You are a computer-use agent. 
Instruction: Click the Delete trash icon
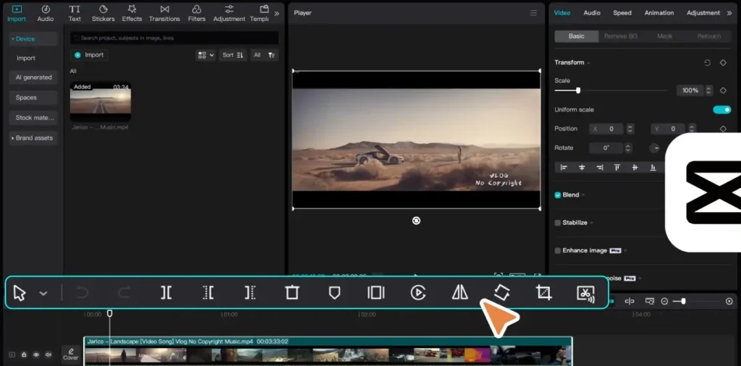(292, 293)
